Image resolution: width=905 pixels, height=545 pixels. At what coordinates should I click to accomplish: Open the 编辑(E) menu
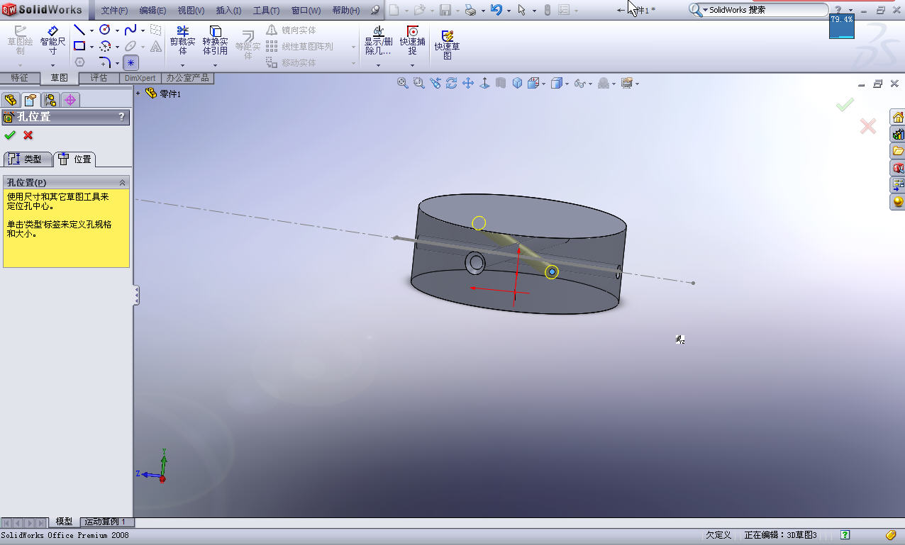click(152, 11)
